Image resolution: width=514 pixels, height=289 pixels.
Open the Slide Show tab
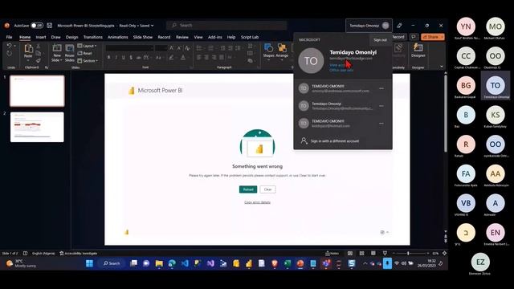click(x=143, y=37)
